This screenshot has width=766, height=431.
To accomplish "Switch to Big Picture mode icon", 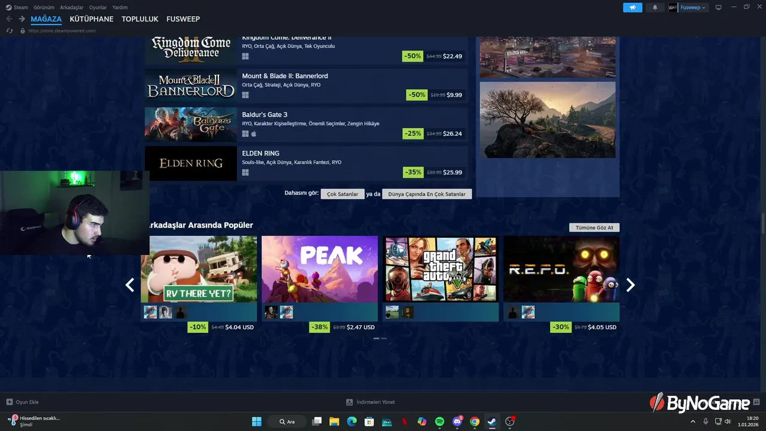I will pyautogui.click(x=719, y=7).
